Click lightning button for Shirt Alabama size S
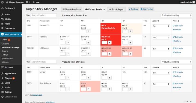This screenshot has width=196, height=103. pos(109,89)
